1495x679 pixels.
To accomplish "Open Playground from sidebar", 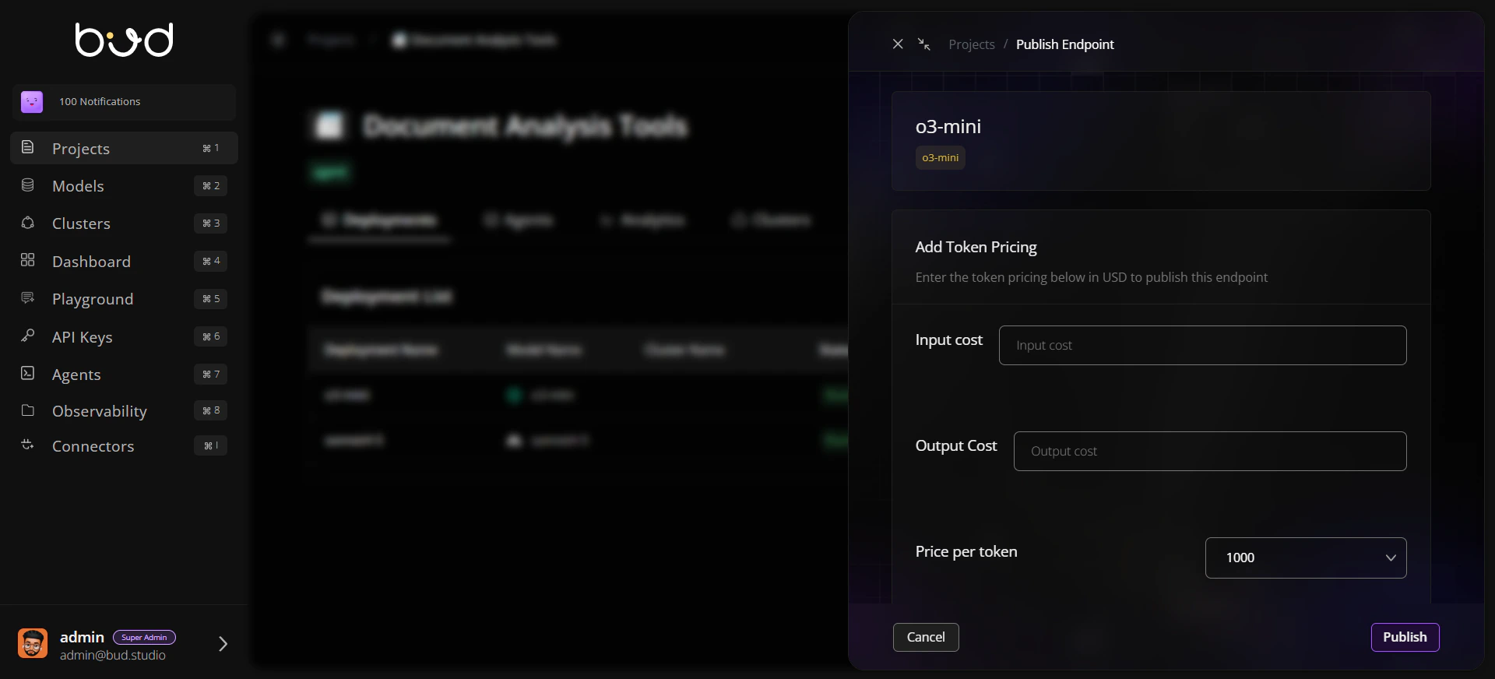I will pos(124,299).
